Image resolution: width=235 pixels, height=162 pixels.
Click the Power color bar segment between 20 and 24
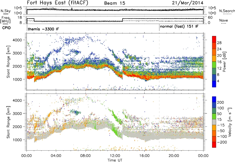[214, 52]
